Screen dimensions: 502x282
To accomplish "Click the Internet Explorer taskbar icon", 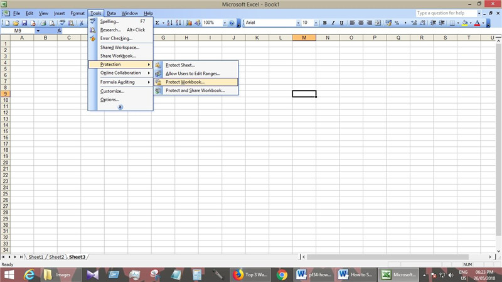I will [x=29, y=274].
